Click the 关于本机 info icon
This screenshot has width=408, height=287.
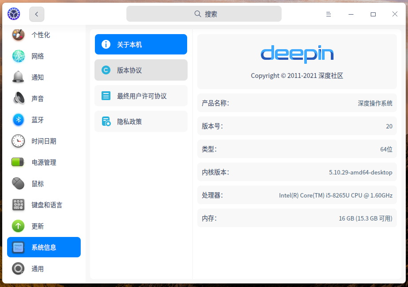click(x=106, y=44)
